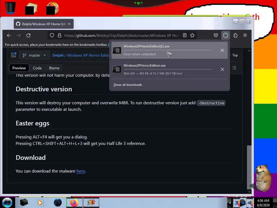The height and width of the screenshot is (208, 277).
Task: Open the black folder taskbar icon
Action: point(24,203)
